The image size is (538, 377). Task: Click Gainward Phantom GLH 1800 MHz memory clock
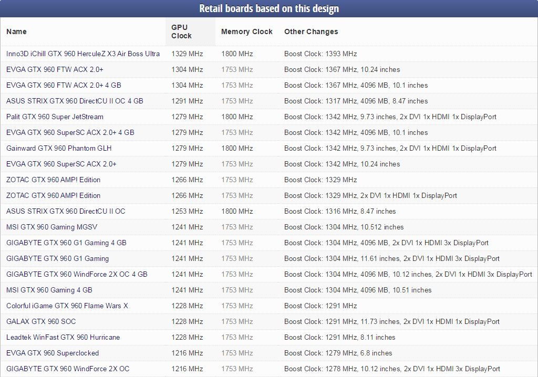[x=237, y=149]
